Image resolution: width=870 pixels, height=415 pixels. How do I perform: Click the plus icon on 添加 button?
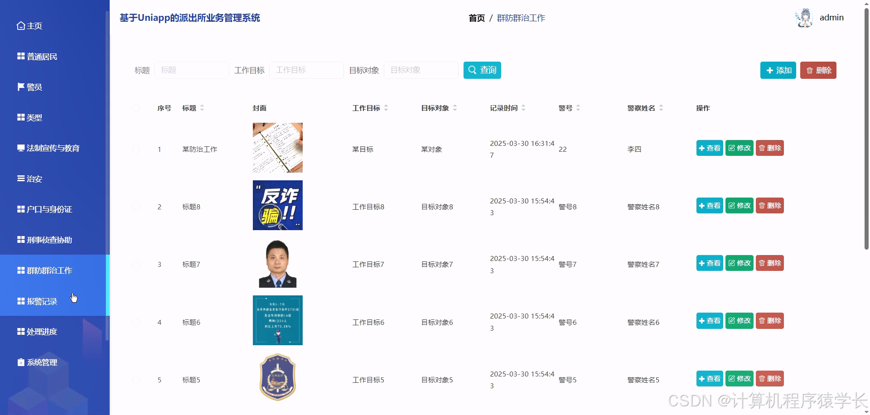point(769,70)
